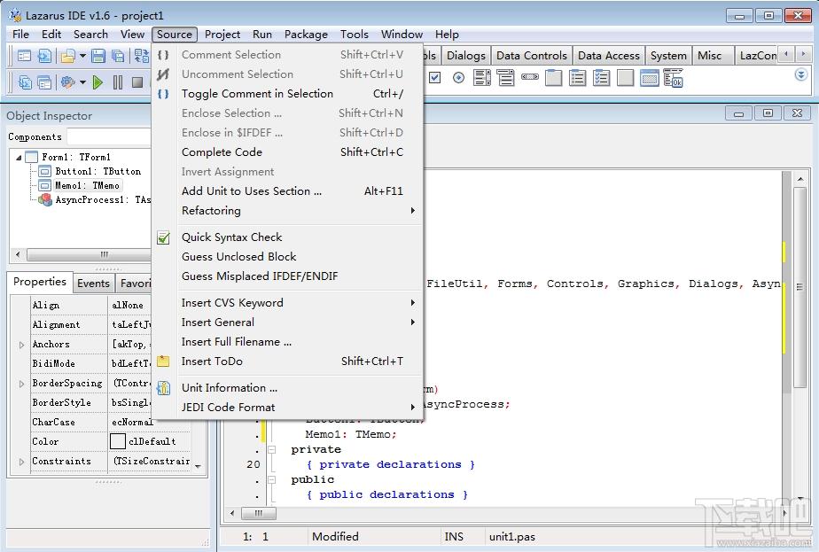
Task: Switch to Dialogs palette tab
Action: pos(466,55)
